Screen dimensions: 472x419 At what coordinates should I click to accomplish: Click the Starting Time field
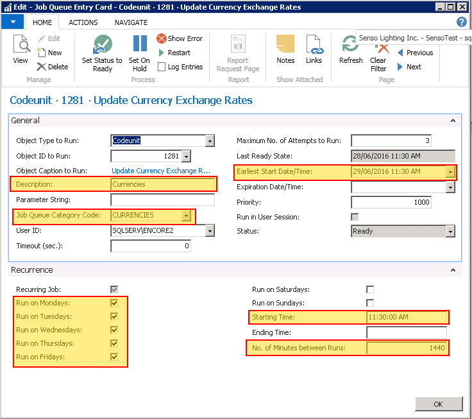pos(407,317)
